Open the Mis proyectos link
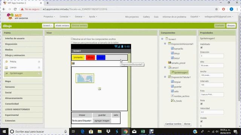The height and width of the screenshot is (135, 241). (132, 17)
